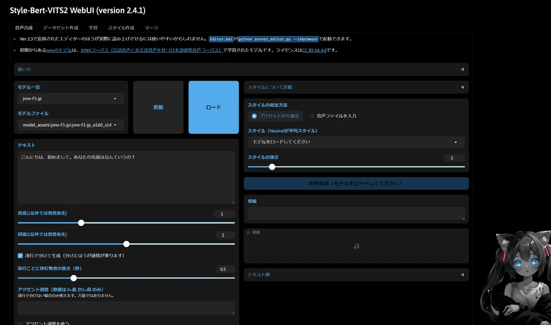Click the 音高 number box showing 1
551x325 pixels.
[x=224, y=214]
